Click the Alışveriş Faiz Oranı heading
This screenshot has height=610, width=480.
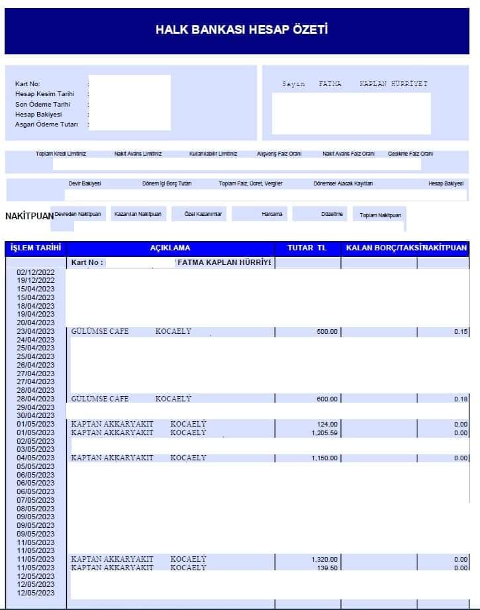tap(279, 154)
